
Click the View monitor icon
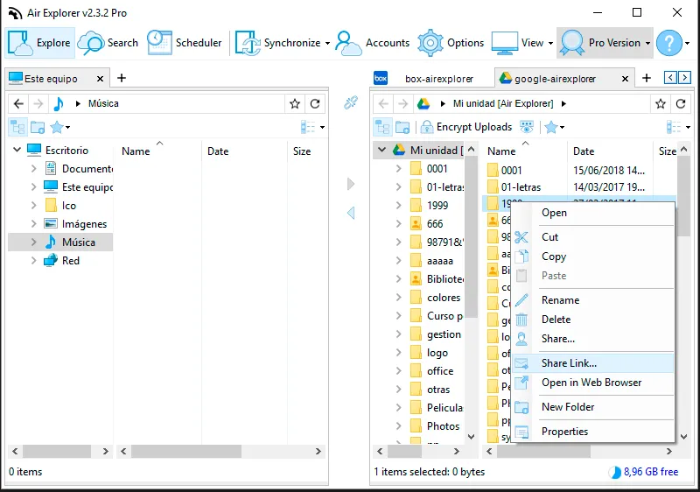pyautogui.click(x=505, y=43)
